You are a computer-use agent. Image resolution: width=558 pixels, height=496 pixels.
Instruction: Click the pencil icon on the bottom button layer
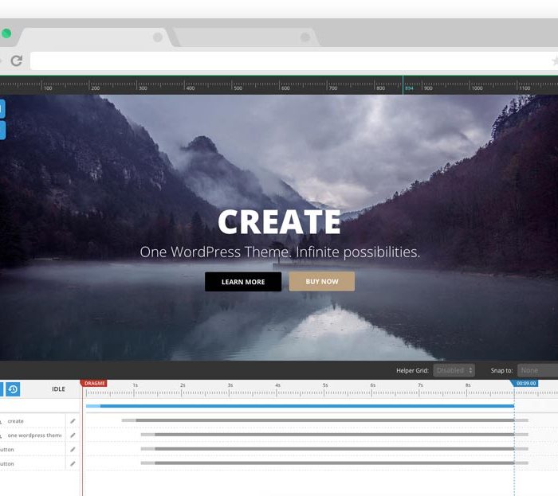click(73, 463)
